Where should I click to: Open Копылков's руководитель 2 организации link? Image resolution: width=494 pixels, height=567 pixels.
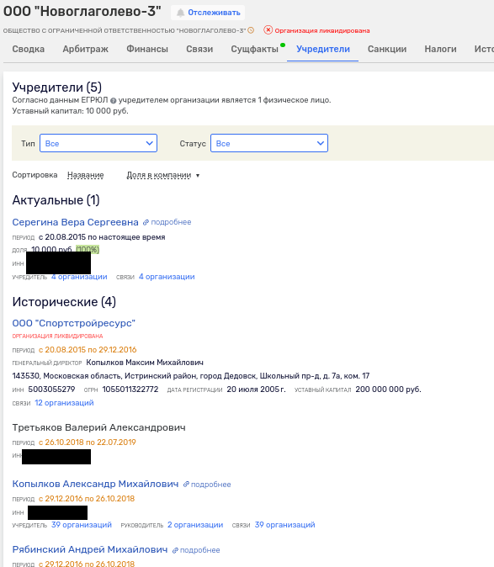[195, 525]
